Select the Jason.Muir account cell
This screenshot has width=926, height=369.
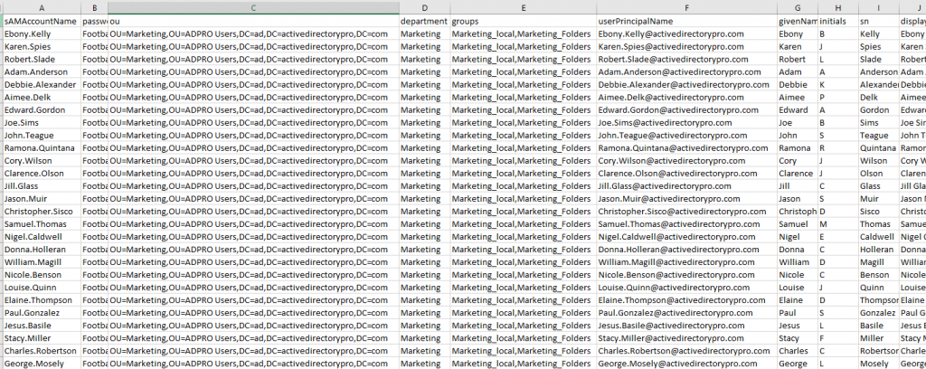(x=42, y=199)
